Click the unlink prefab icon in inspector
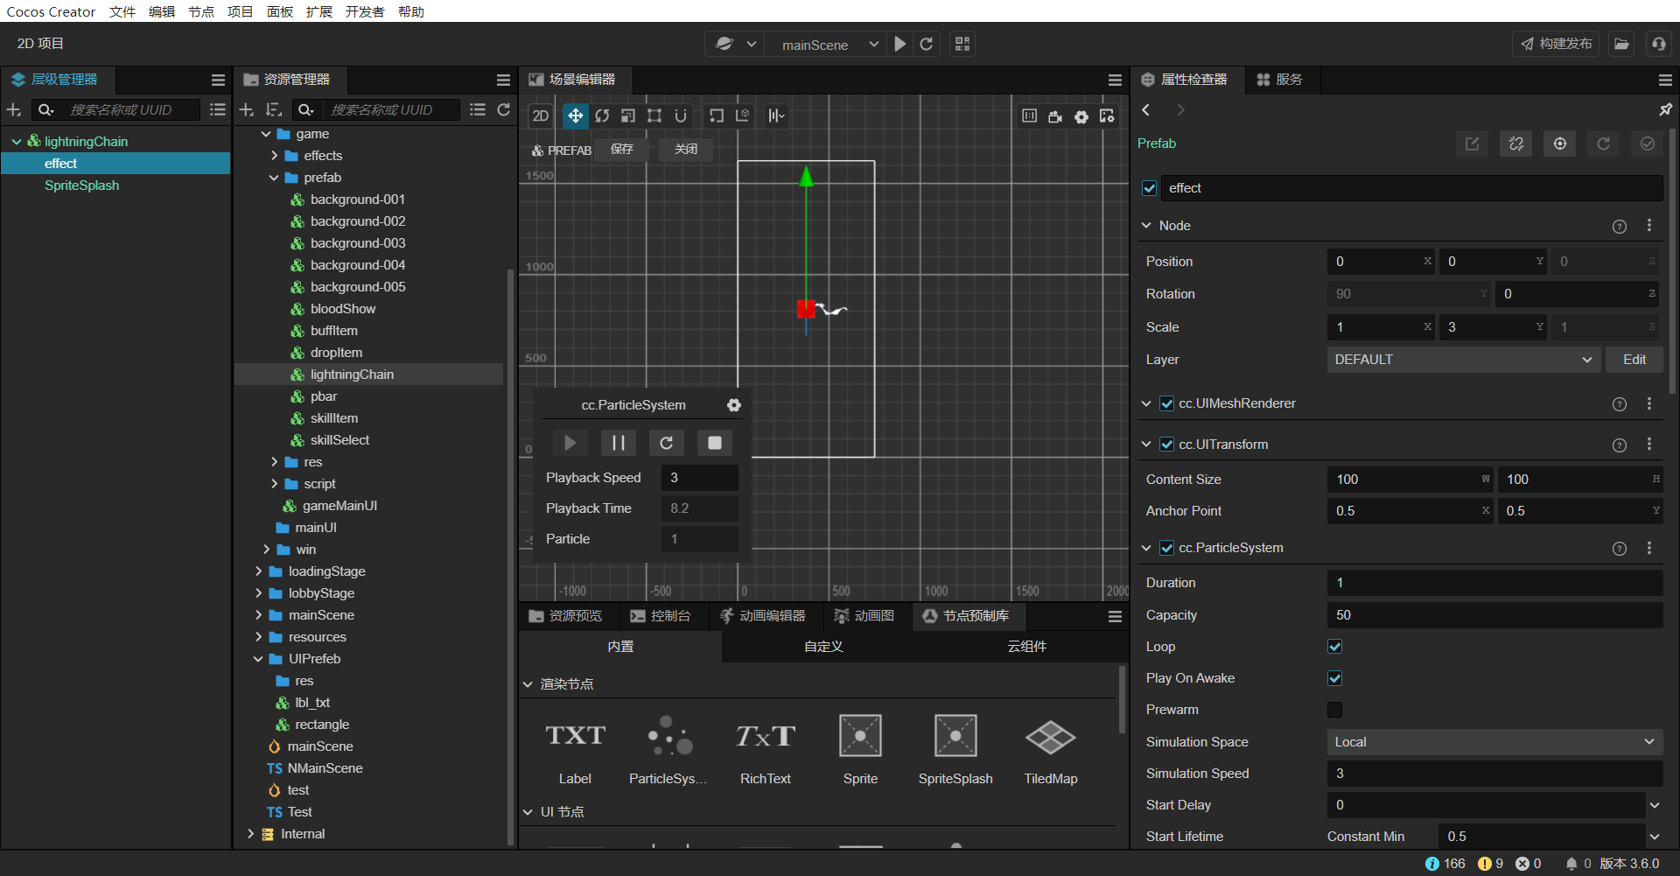This screenshot has width=1680, height=876. click(1516, 144)
